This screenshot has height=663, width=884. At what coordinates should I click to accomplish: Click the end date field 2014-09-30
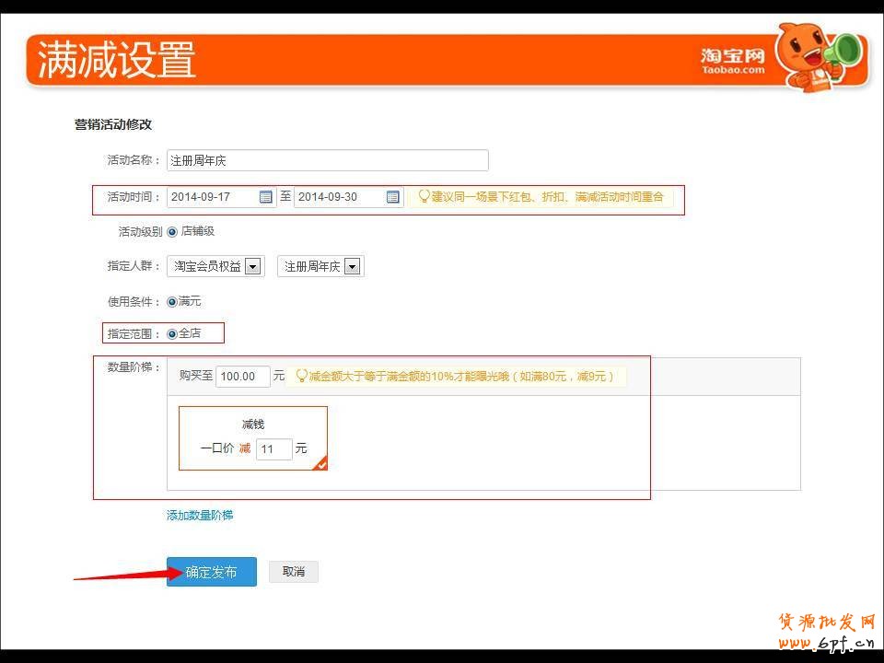349,197
